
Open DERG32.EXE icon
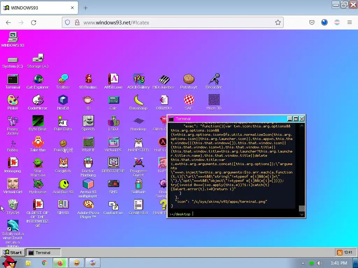click(113, 165)
